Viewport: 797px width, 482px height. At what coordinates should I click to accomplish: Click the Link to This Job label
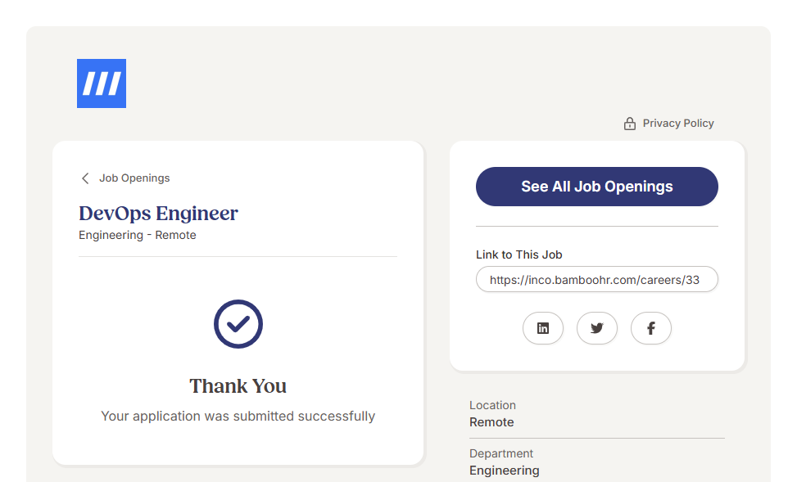coord(519,255)
